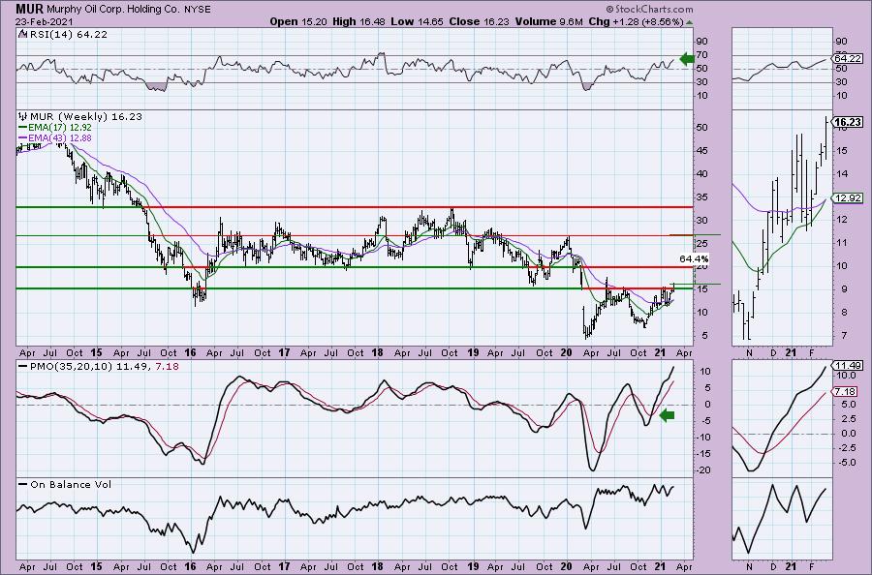872x575 pixels.
Task: Select the High 16.48 value
Action: coord(358,21)
